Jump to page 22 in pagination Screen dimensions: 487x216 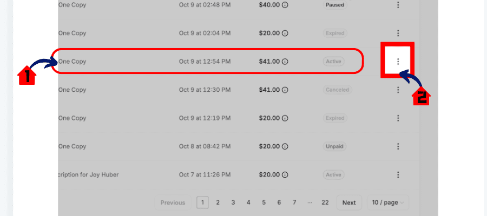(325, 202)
